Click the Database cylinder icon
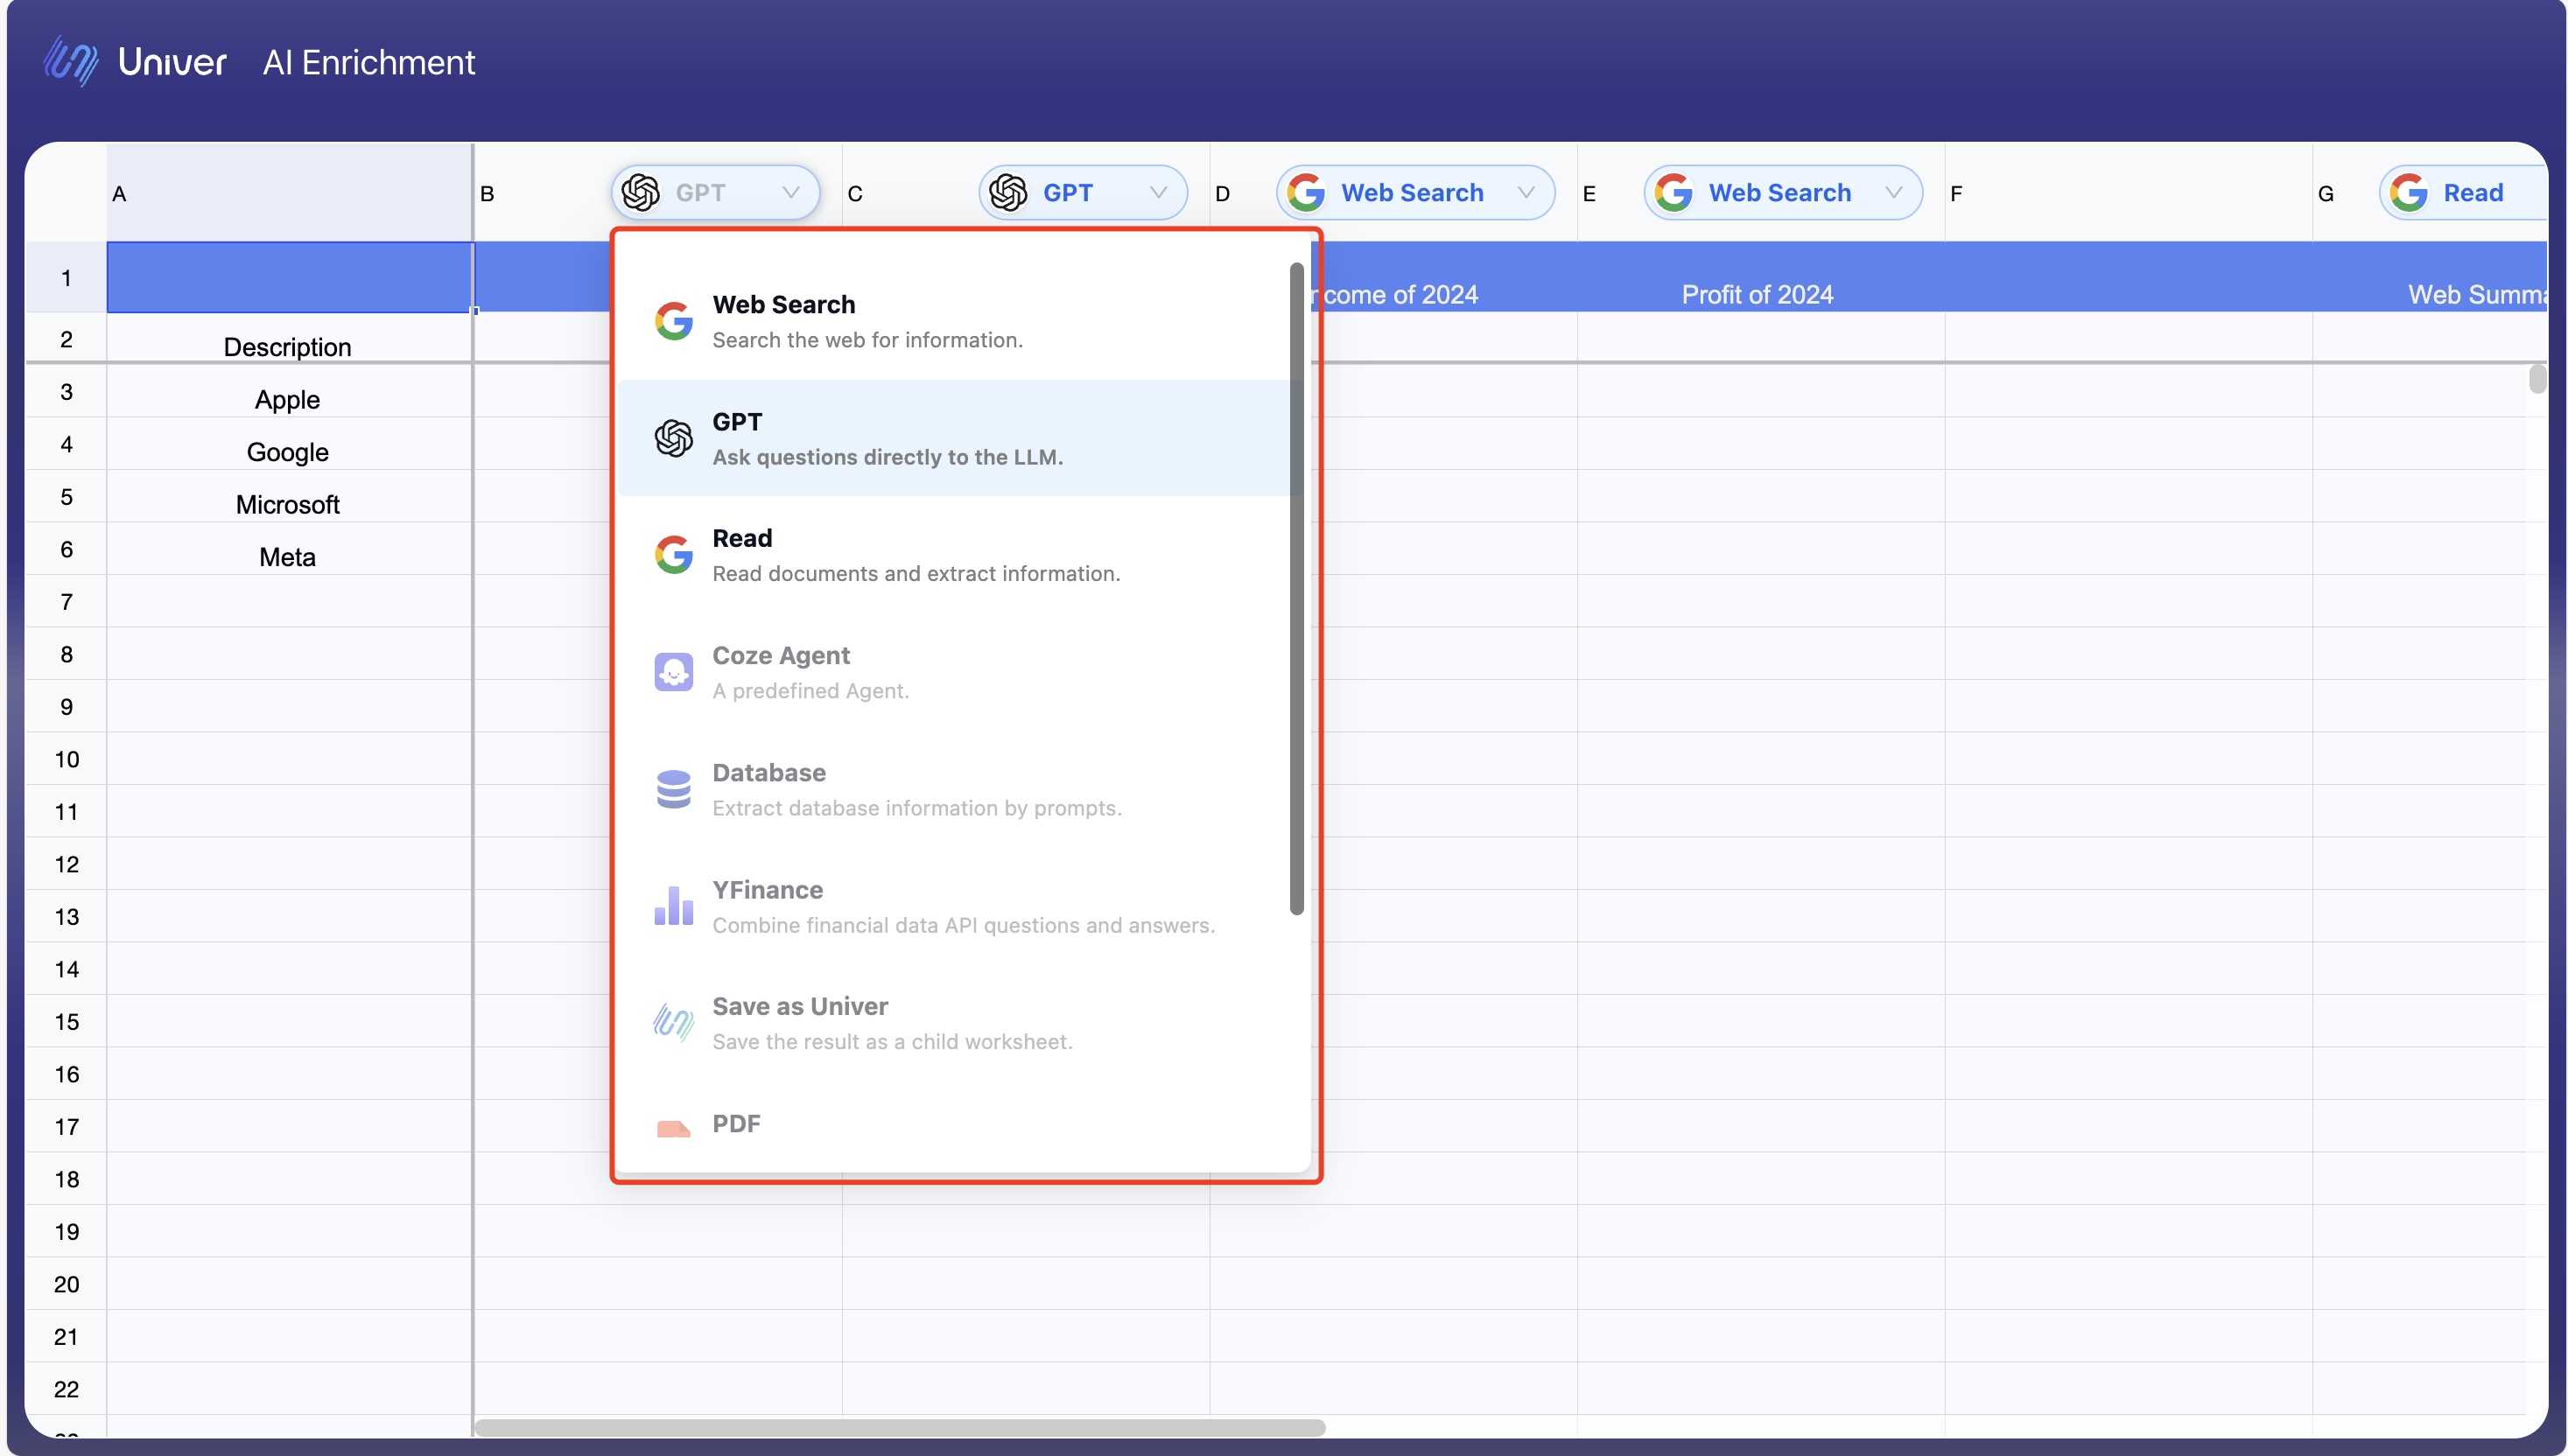This screenshot has height=1456, width=2568. 674,789
